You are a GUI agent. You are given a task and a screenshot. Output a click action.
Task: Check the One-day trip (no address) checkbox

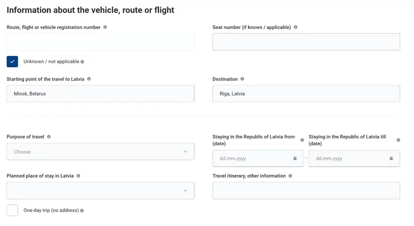[x=12, y=210]
